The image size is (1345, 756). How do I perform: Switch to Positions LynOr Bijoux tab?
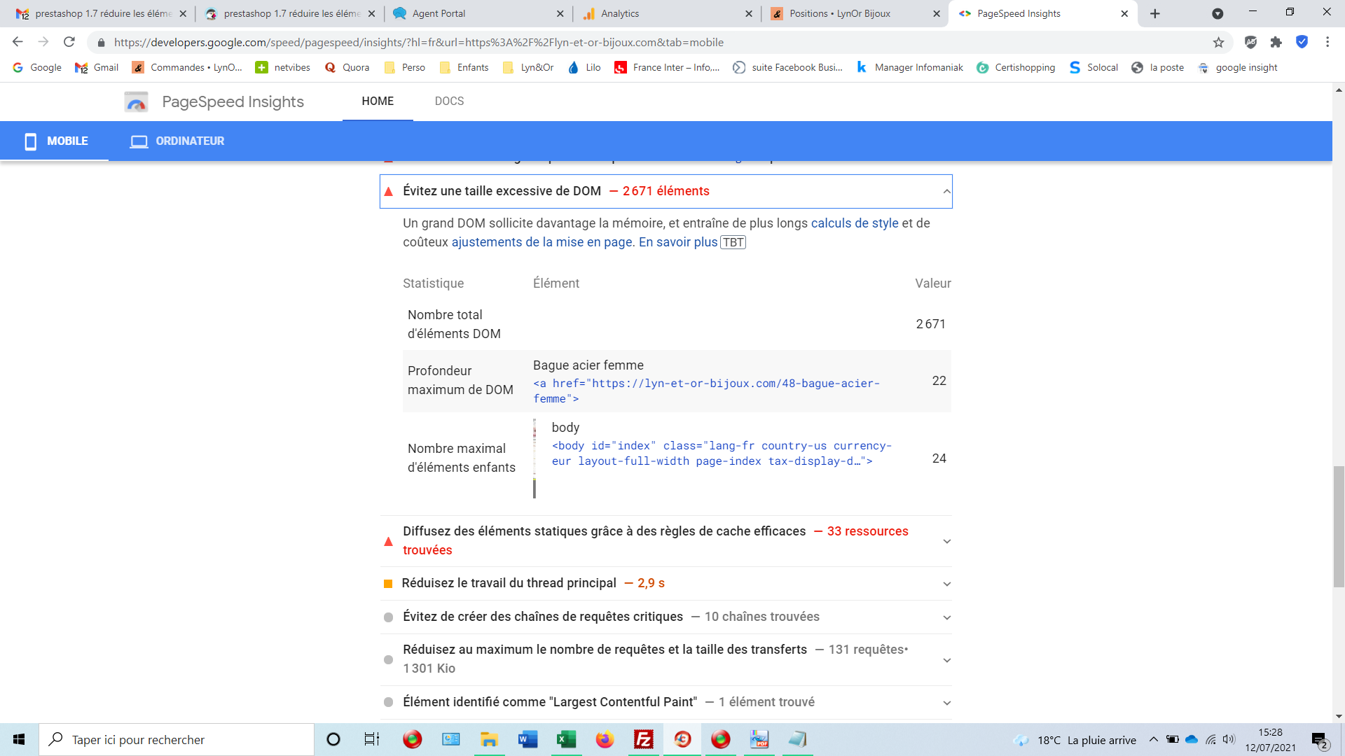click(853, 13)
